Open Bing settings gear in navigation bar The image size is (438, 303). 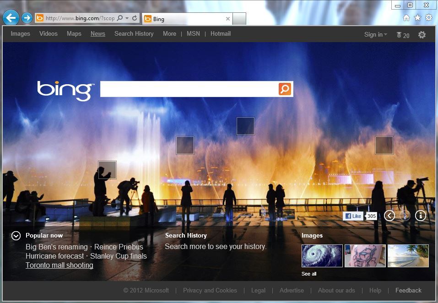coord(422,35)
